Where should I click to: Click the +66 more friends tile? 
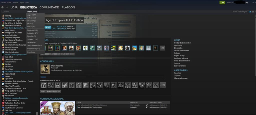coord(162,48)
